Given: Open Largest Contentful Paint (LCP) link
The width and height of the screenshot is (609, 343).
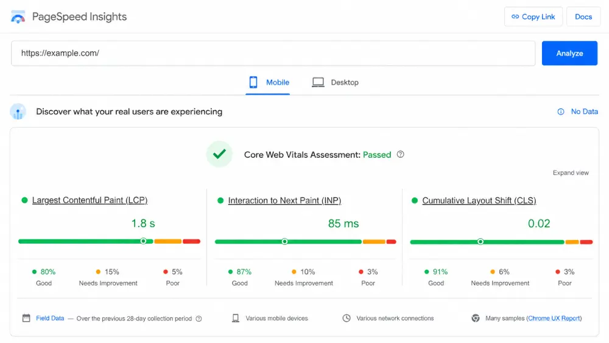Looking at the screenshot, I should click(x=90, y=200).
